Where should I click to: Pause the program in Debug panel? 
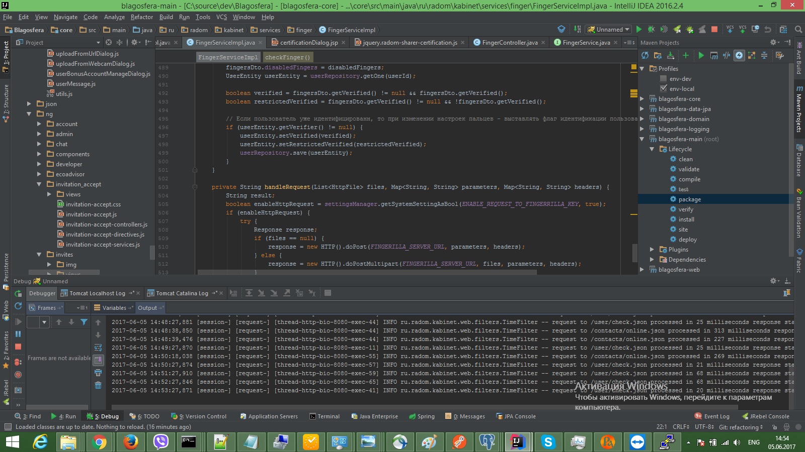tap(18, 334)
